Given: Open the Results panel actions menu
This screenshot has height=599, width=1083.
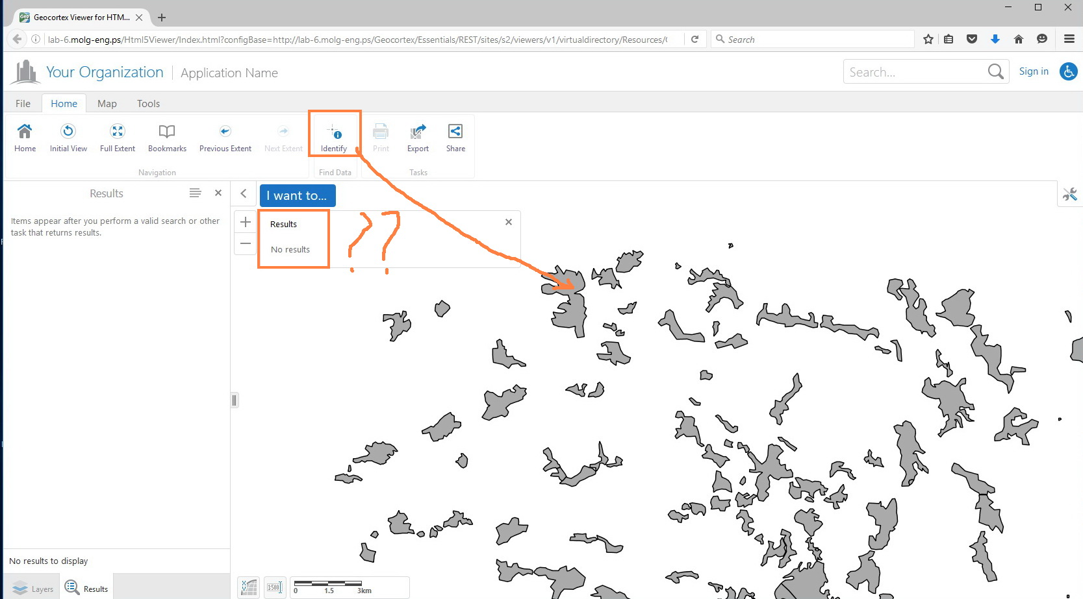Looking at the screenshot, I should 195,193.
